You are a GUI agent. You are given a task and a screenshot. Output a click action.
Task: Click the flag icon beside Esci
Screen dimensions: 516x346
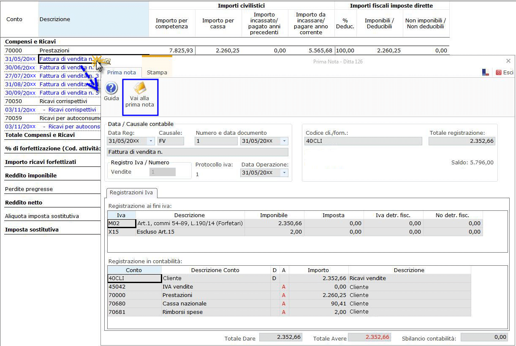click(486, 73)
